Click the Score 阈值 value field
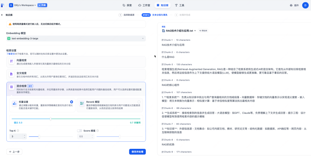 point(86,136)
